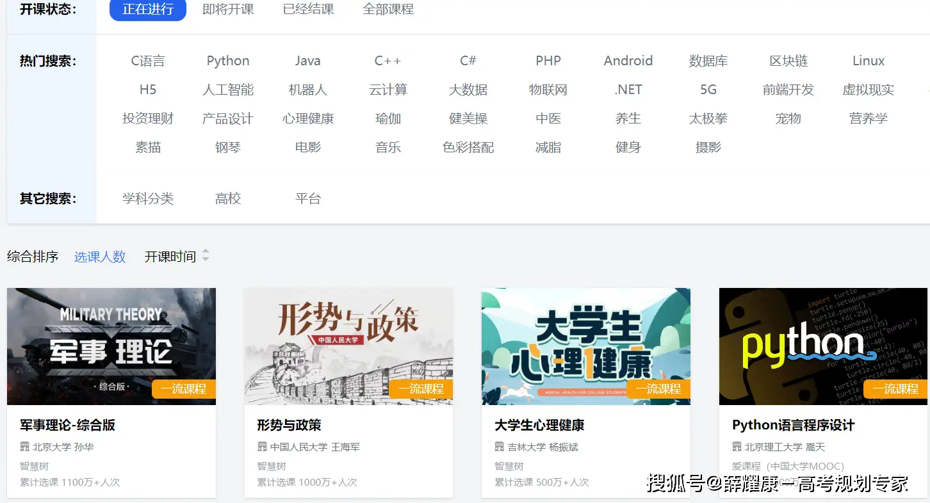Viewport: 930px width, 503px height.
Task: Click the school icon next to 北京大学
Action: pos(24,446)
